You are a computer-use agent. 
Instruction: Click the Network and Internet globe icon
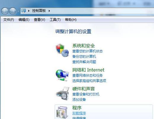click(x=62, y=75)
